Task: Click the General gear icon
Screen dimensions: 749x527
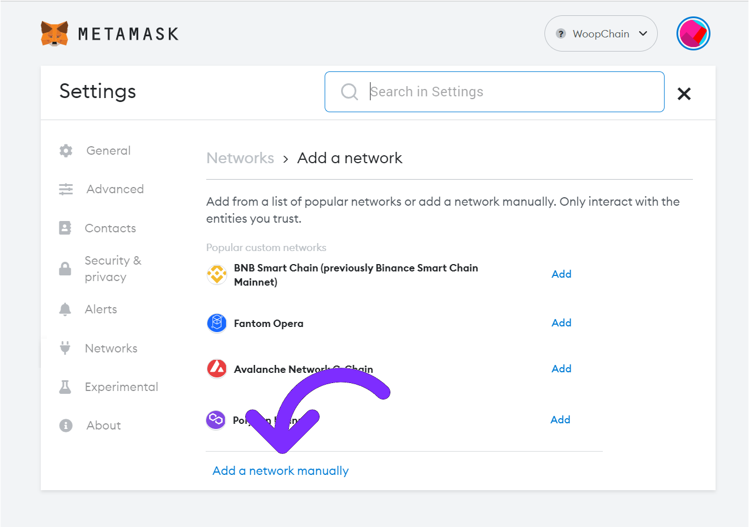Action: (66, 150)
